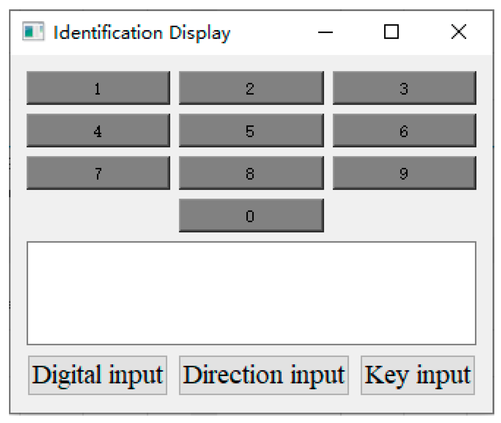The width and height of the screenshot is (501, 423).
Task: Tap the number 5 button
Action: coord(251,130)
